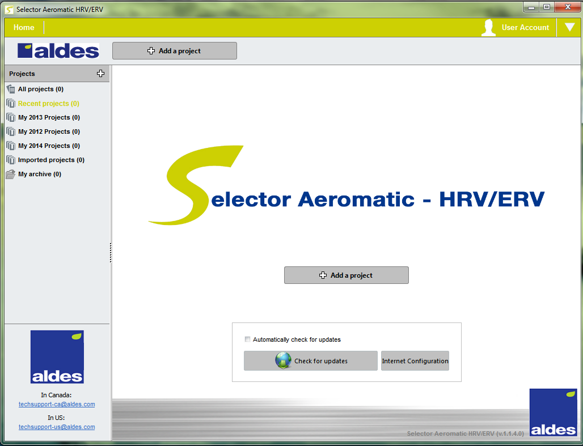Click the Aldes logo beside Add a project

[58, 51]
